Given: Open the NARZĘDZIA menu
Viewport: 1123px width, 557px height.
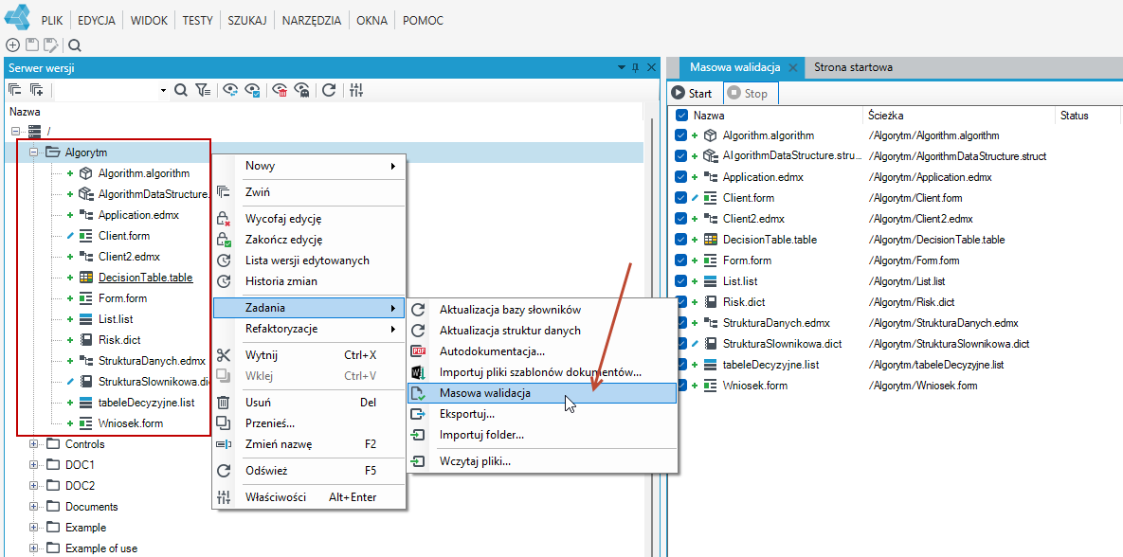Looking at the screenshot, I should pyautogui.click(x=312, y=20).
